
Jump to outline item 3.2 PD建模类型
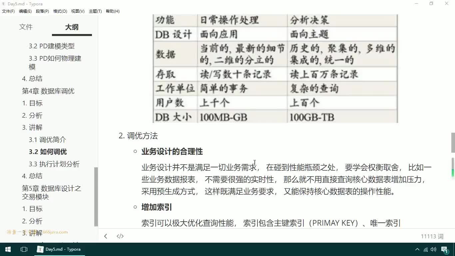click(x=52, y=46)
